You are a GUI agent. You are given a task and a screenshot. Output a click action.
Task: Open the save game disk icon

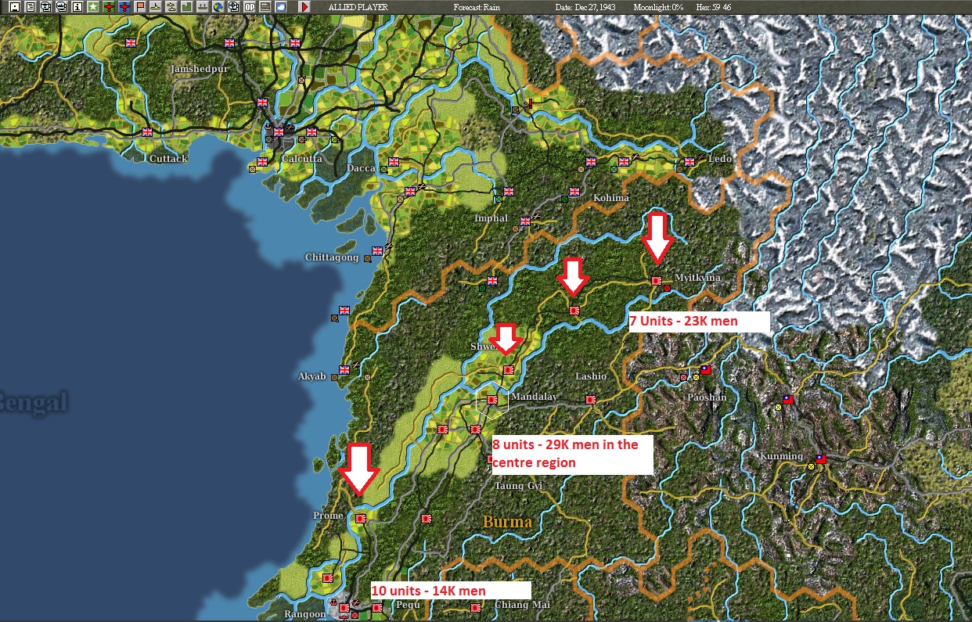[x=14, y=7]
